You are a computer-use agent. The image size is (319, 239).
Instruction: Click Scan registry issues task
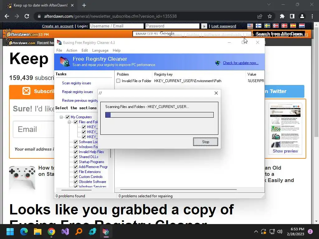tap(77, 83)
